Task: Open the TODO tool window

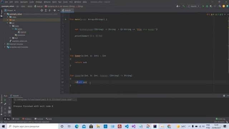Action: pos(16,119)
